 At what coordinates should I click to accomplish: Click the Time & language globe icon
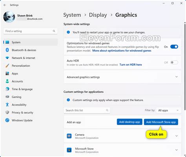(x=7, y=89)
